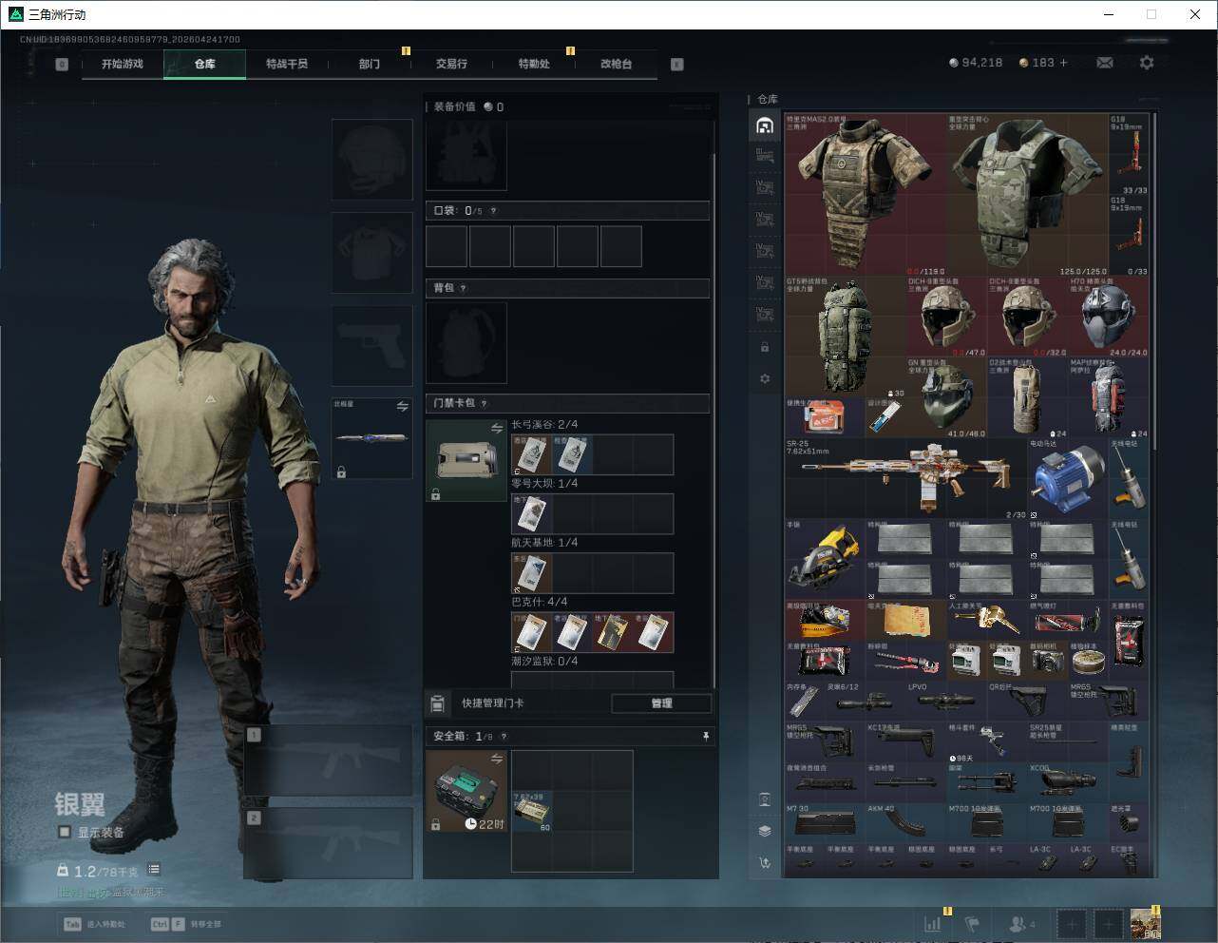Image resolution: width=1218 pixels, height=943 pixels.
Task: Select the main 仓库 stash page icon
Action: [x=765, y=125]
